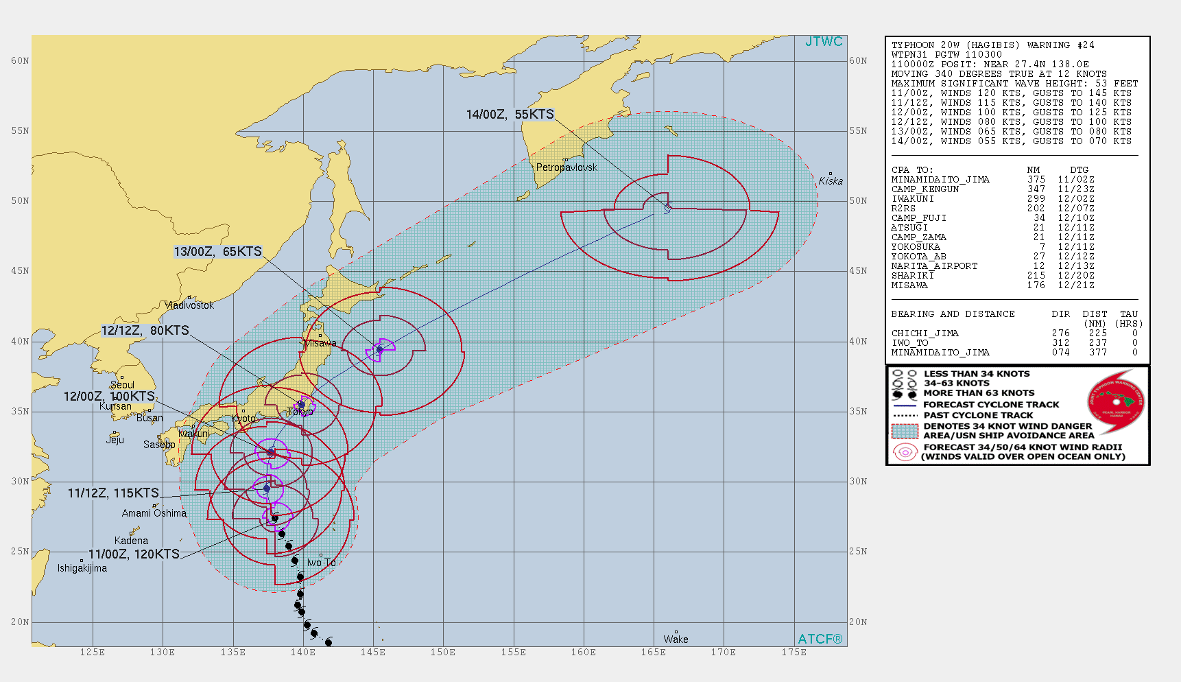Click the '13/00Z, WINDS 065 KTS' row in warning text

coord(1012,132)
